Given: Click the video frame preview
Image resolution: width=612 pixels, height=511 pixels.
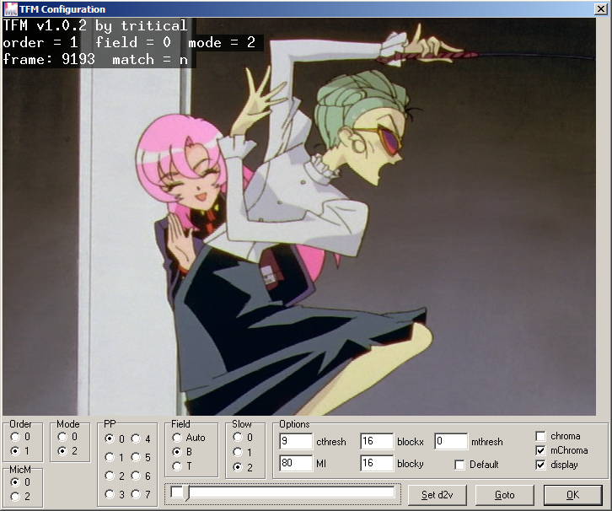Looking at the screenshot, I should tap(299, 217).
